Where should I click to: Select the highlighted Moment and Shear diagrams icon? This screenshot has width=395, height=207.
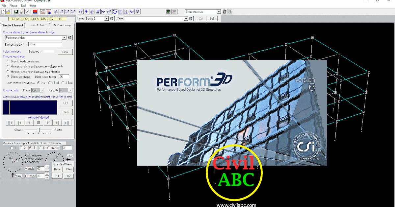coord(115,11)
